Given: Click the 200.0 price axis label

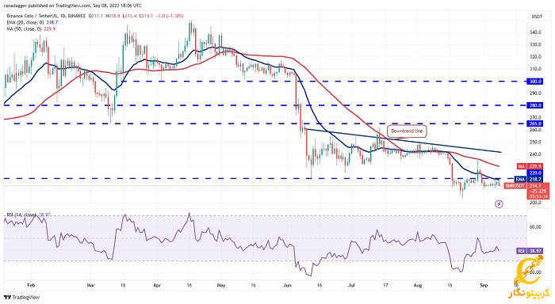Looking at the screenshot, I should point(535,203).
